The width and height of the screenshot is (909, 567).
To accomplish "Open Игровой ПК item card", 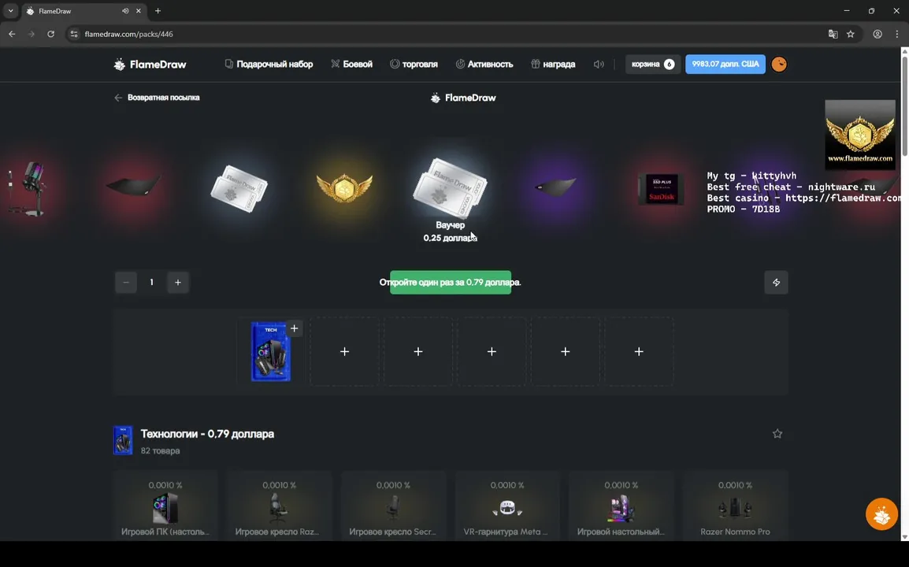I will (165, 506).
